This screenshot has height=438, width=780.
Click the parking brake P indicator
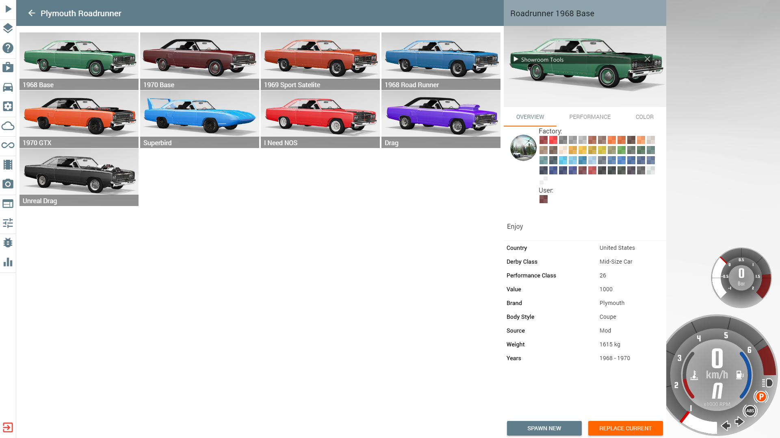click(x=761, y=397)
